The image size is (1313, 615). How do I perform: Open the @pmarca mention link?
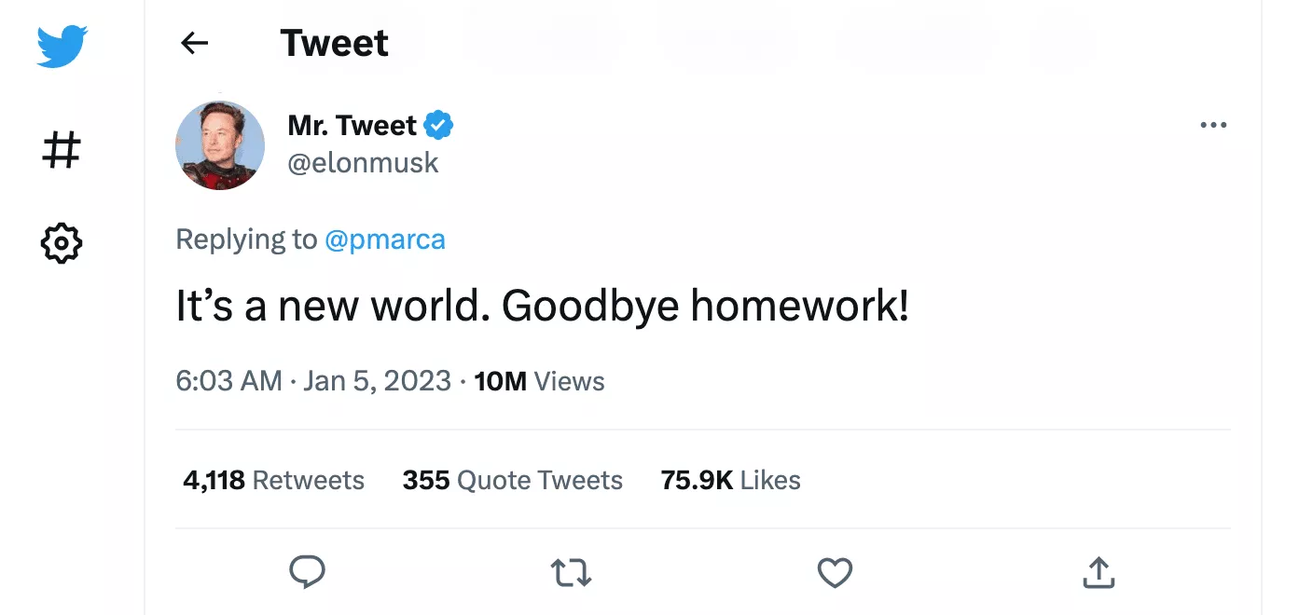tap(384, 239)
